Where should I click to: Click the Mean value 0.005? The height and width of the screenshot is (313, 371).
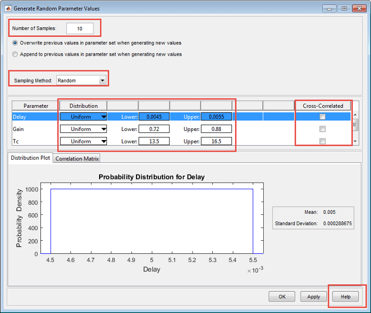click(329, 212)
